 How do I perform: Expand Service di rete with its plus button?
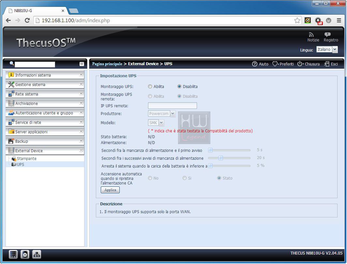point(81,122)
